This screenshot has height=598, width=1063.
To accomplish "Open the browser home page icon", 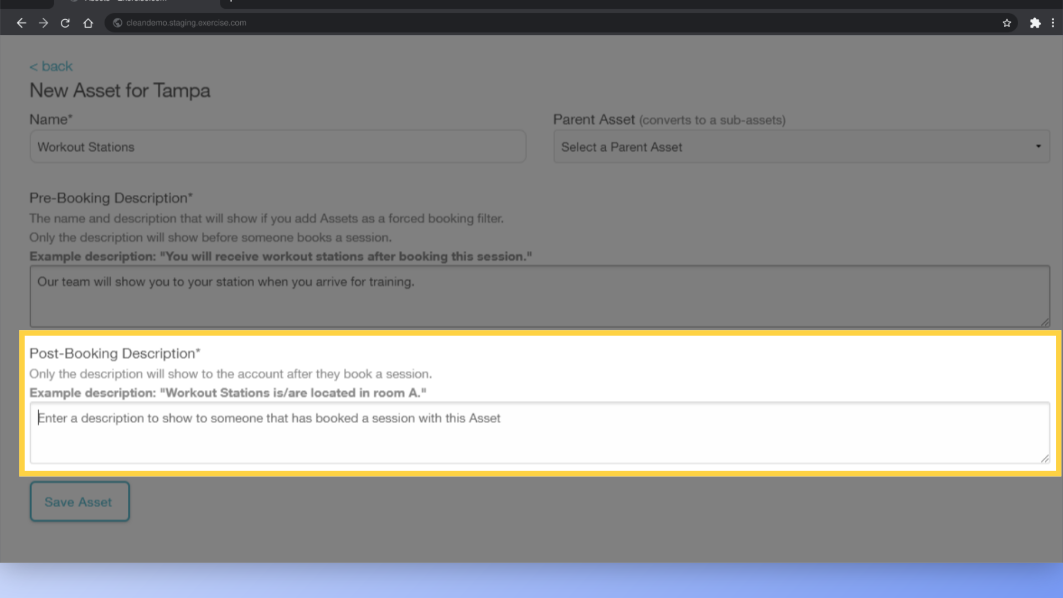I will coord(88,23).
